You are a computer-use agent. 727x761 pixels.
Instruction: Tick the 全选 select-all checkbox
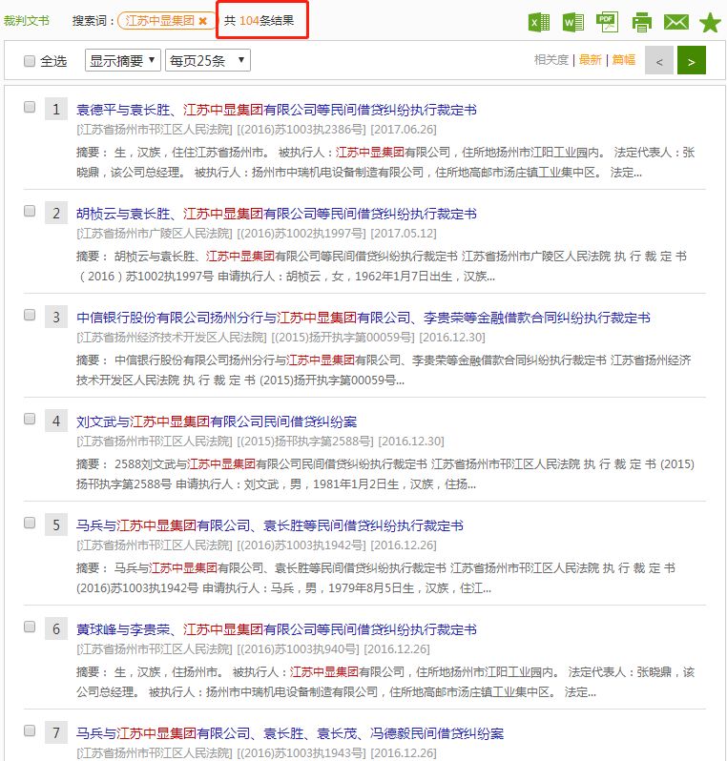click(30, 61)
